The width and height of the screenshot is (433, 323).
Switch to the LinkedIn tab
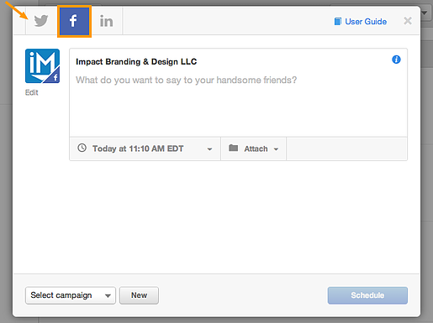107,21
